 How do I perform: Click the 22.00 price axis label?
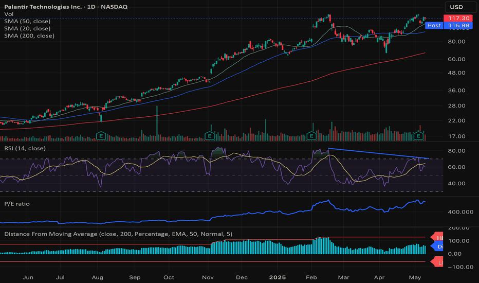[x=456, y=120]
